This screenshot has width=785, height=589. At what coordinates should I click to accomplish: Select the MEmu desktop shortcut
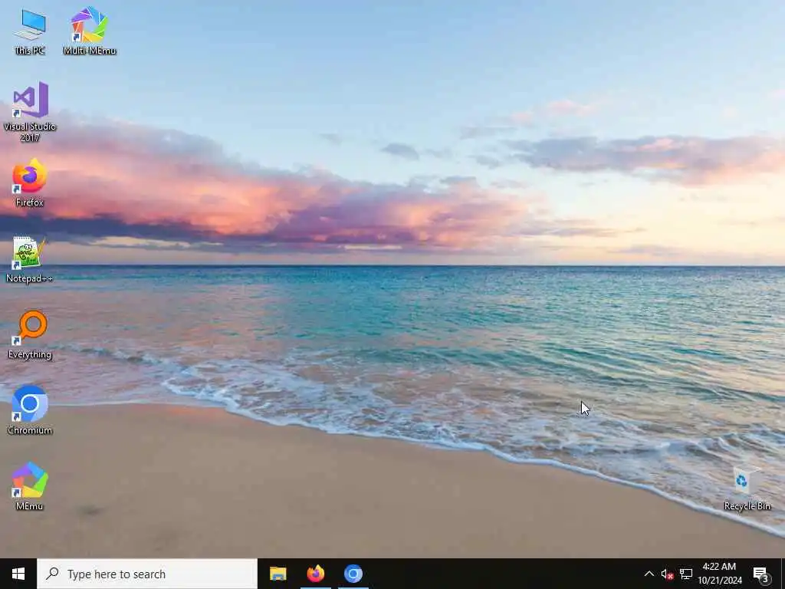coord(30,486)
